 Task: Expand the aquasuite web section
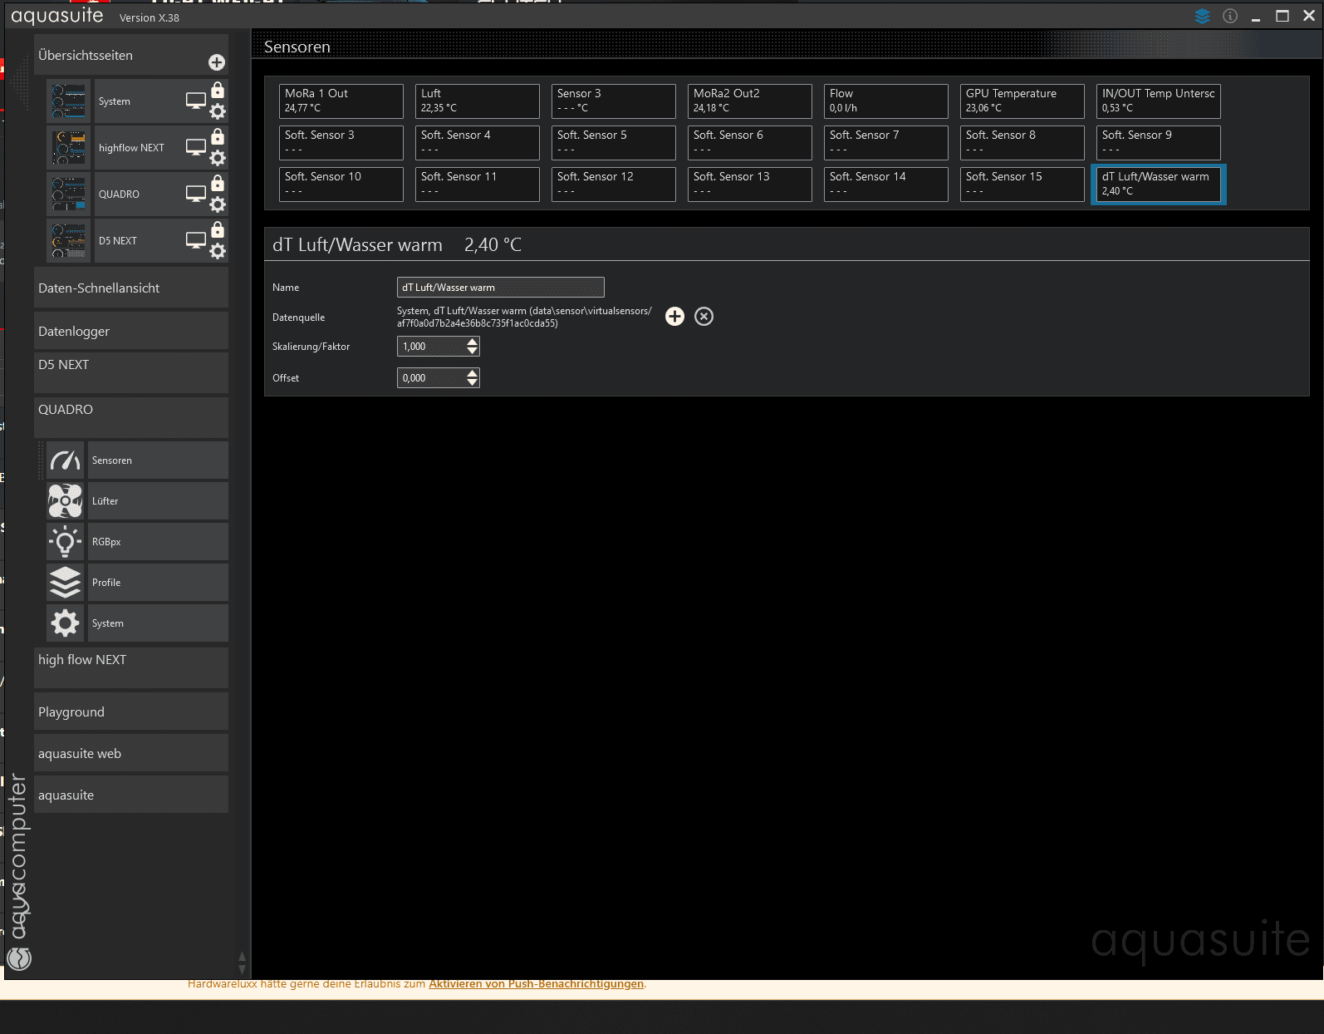131,753
